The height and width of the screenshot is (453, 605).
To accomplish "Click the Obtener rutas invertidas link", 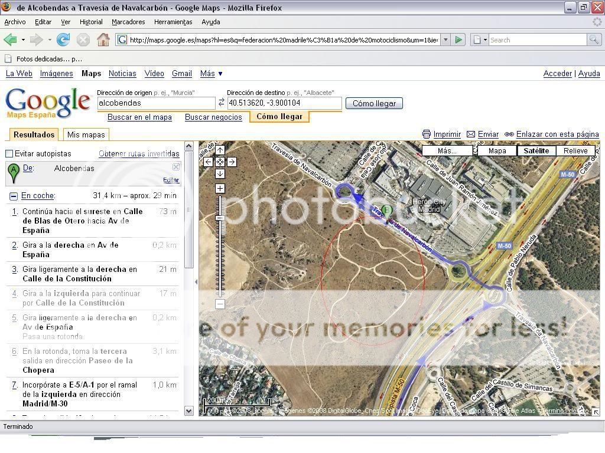I will point(139,154).
